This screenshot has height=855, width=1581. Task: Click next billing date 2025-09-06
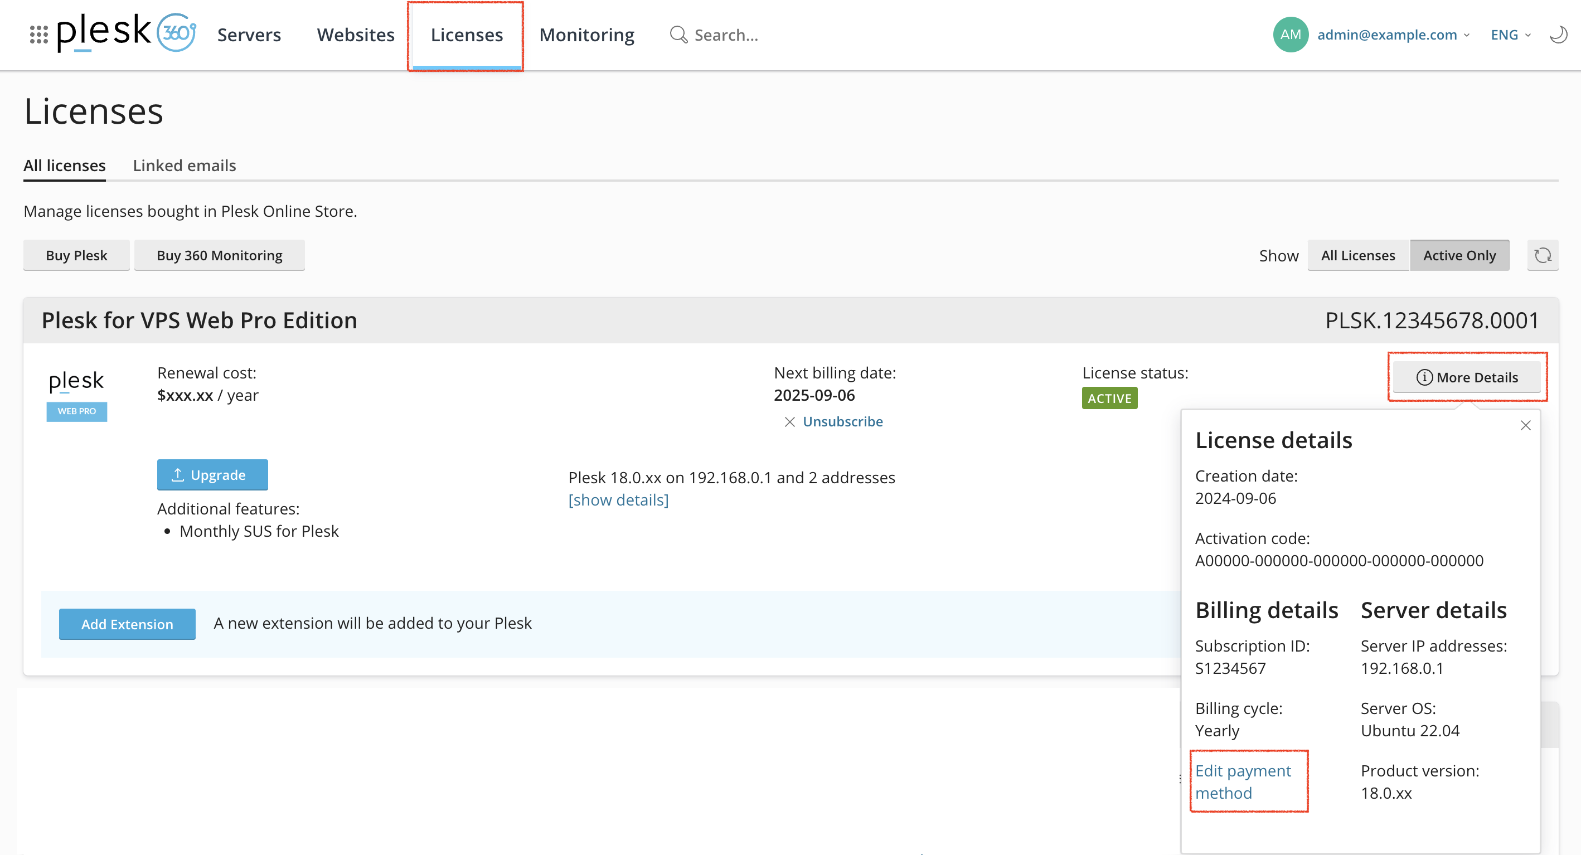pyautogui.click(x=814, y=395)
